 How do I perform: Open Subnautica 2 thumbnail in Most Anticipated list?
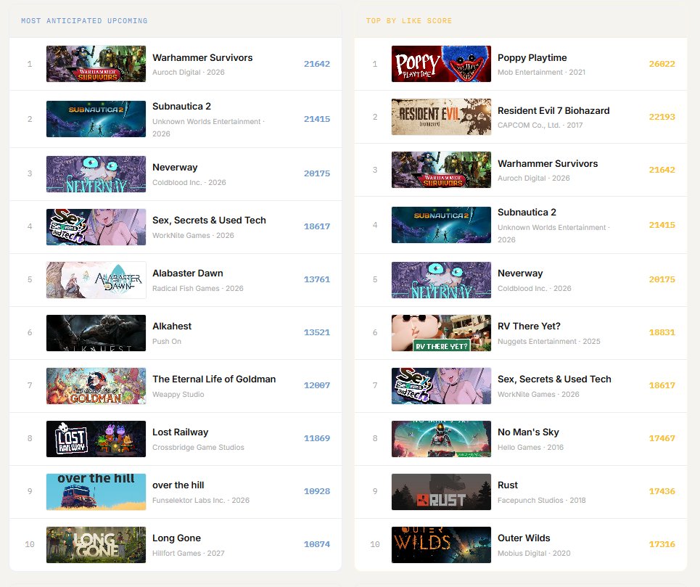(96, 119)
